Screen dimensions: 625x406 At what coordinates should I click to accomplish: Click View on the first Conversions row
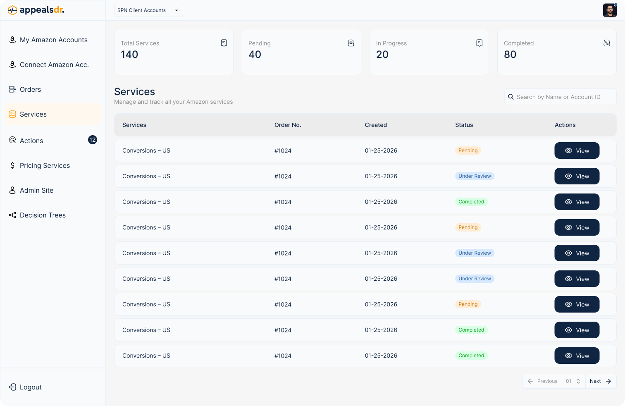(577, 150)
